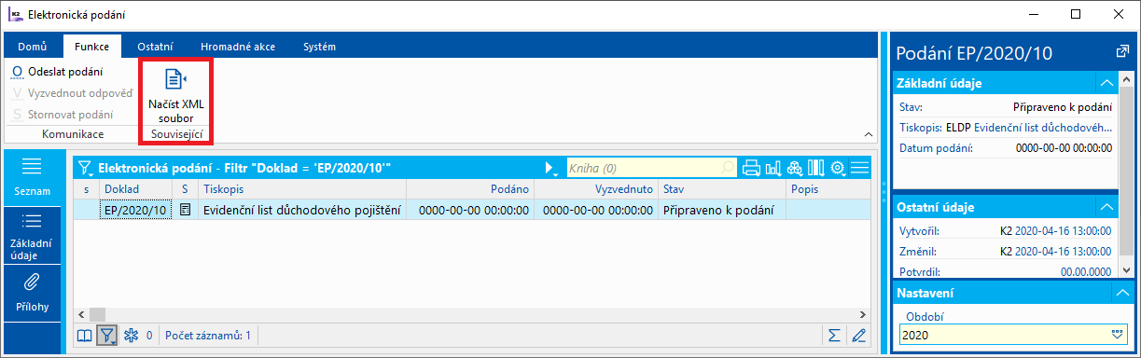1141x358 pixels.
Task: Collapse the Ostatní údaje section
Action: 1106,206
